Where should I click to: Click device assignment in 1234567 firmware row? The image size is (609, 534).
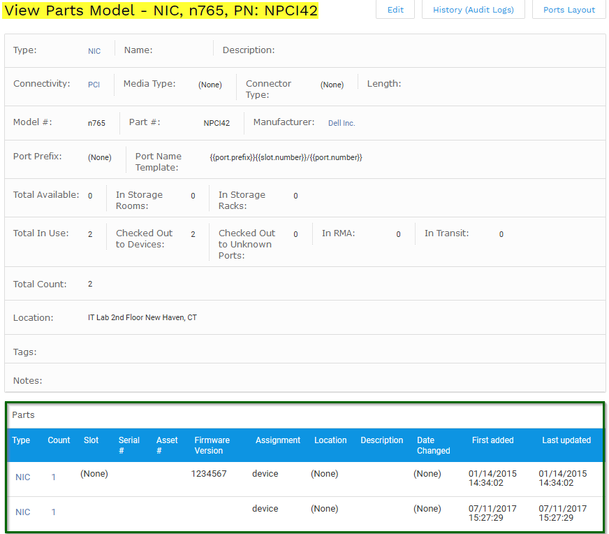265,474
